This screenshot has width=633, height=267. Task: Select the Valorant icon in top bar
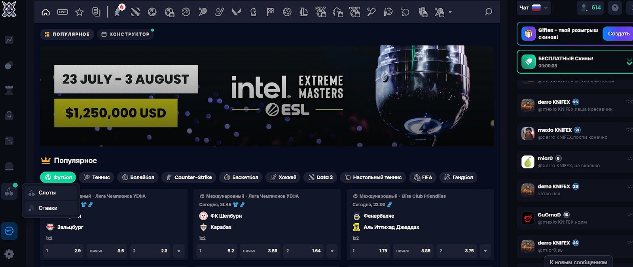(237, 12)
